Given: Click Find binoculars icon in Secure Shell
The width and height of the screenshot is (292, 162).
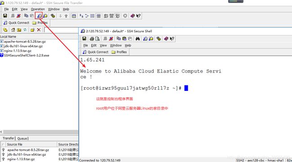Looking at the screenshot, I should (137, 39).
